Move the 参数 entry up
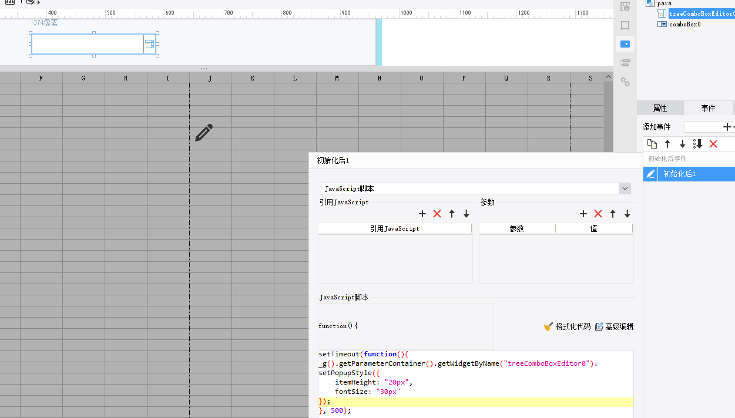This screenshot has height=418, width=735. pos(613,214)
